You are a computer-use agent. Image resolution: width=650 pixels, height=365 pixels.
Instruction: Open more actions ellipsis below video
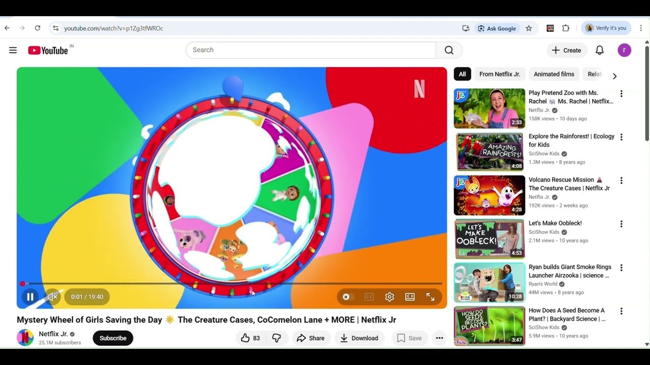pyautogui.click(x=439, y=338)
